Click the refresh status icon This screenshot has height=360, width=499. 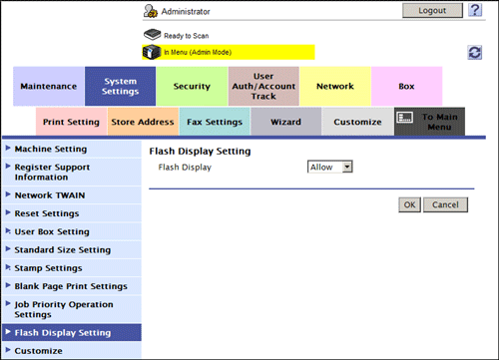tap(474, 53)
